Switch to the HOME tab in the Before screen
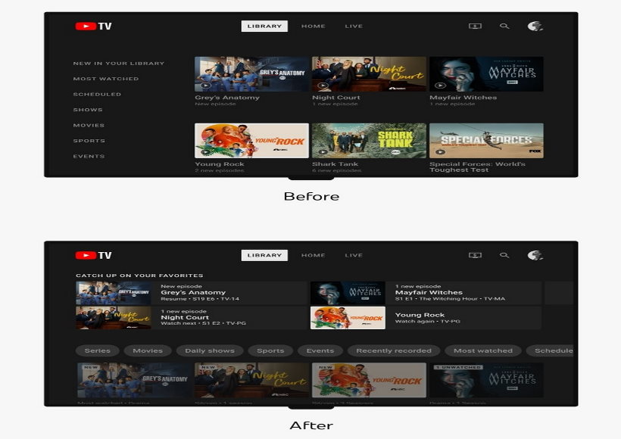 pyautogui.click(x=313, y=26)
